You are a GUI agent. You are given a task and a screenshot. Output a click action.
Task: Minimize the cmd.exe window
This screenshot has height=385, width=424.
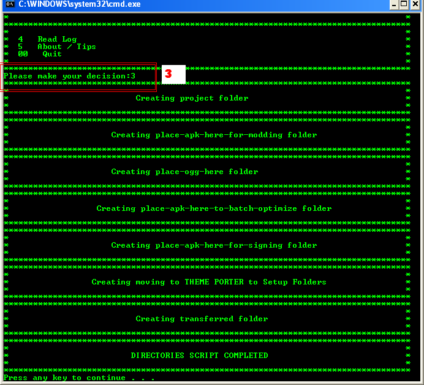tap(392, 4)
